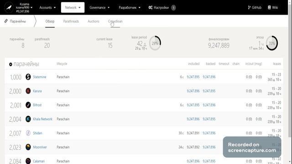The height and width of the screenshot is (164, 292).
Task: Open Statemine backed block 9,247,896
Action: pyautogui.click(x=209, y=77)
